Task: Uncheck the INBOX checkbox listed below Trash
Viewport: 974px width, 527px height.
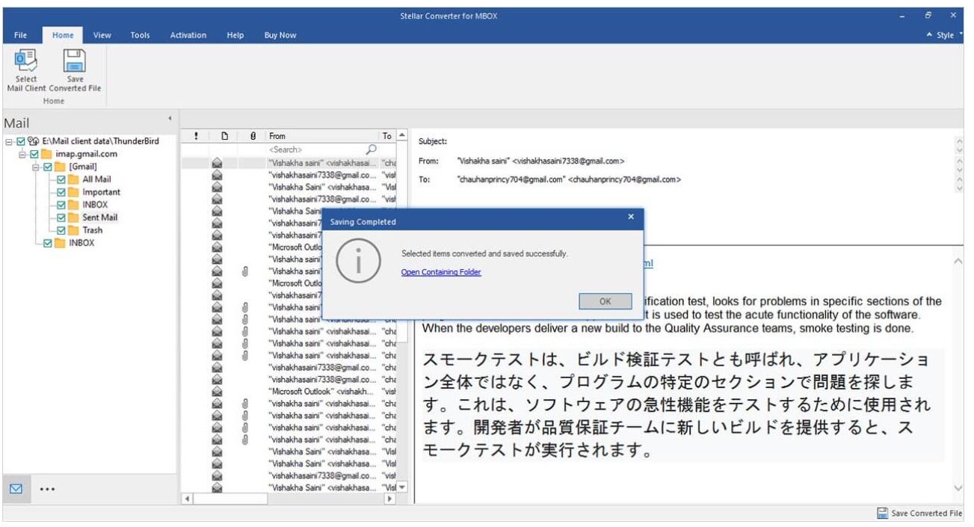Action: tap(48, 243)
